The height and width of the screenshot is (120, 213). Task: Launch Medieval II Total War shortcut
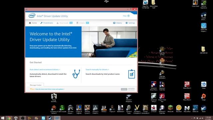(162, 109)
